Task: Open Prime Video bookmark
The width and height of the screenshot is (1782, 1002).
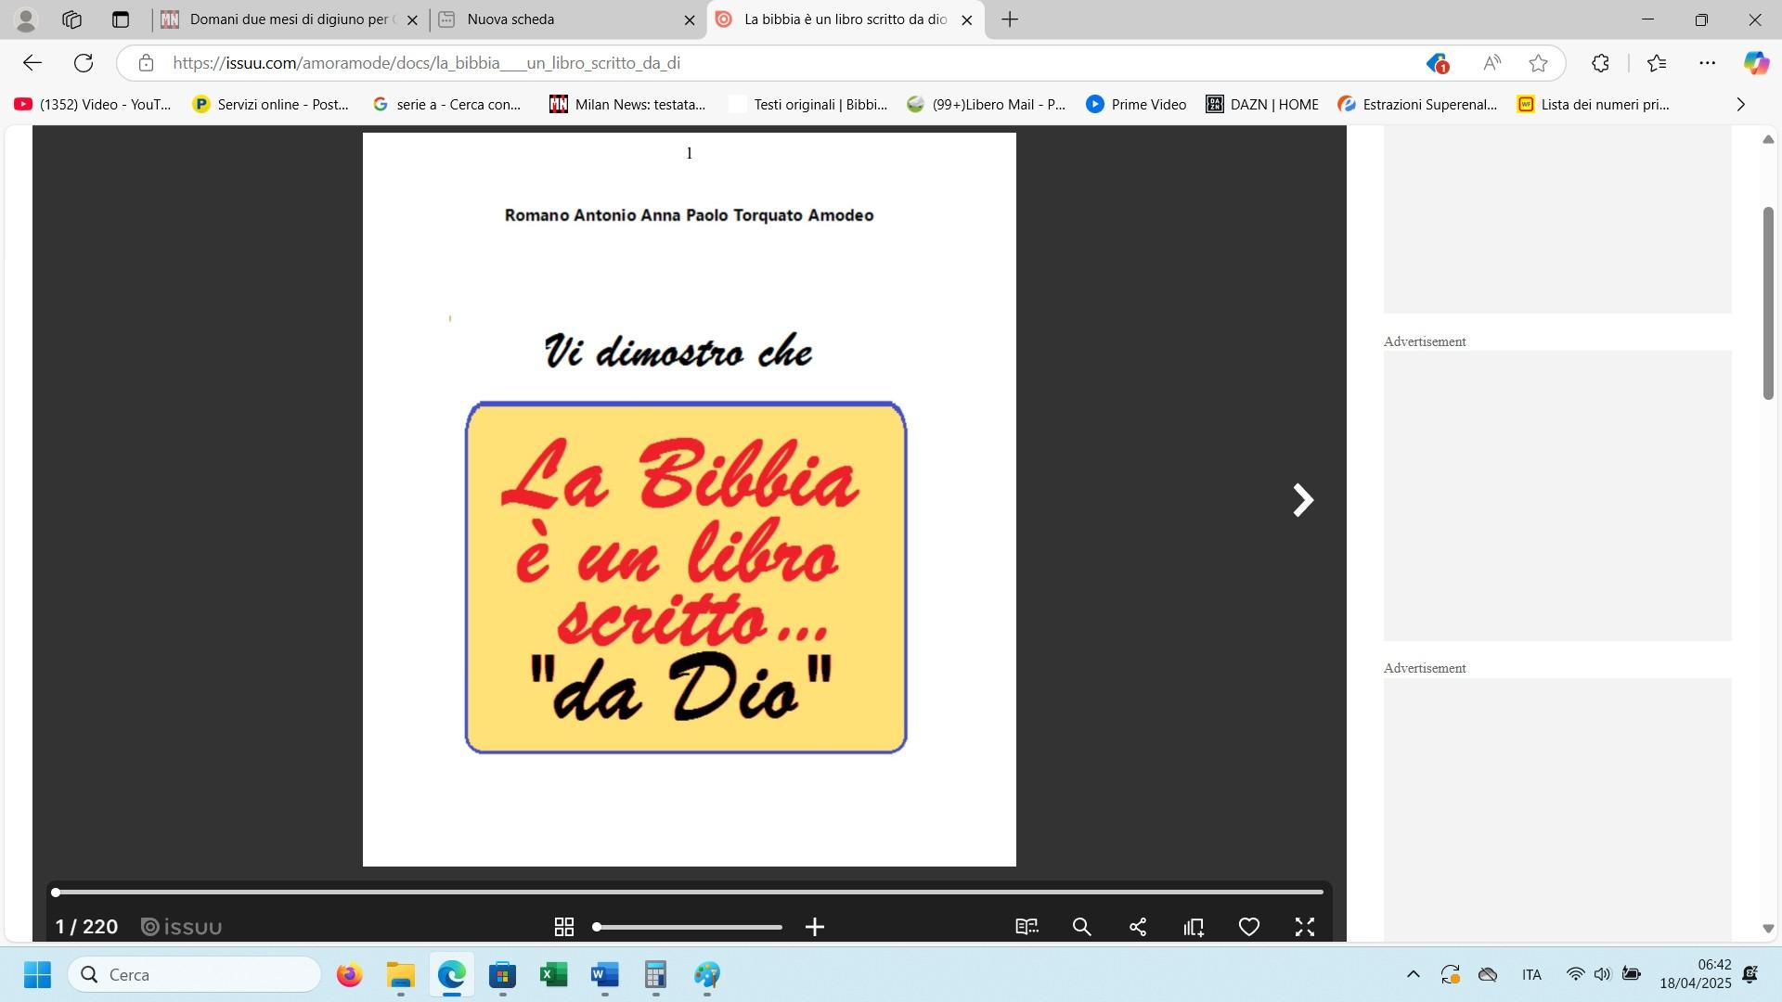Action: tap(1136, 105)
